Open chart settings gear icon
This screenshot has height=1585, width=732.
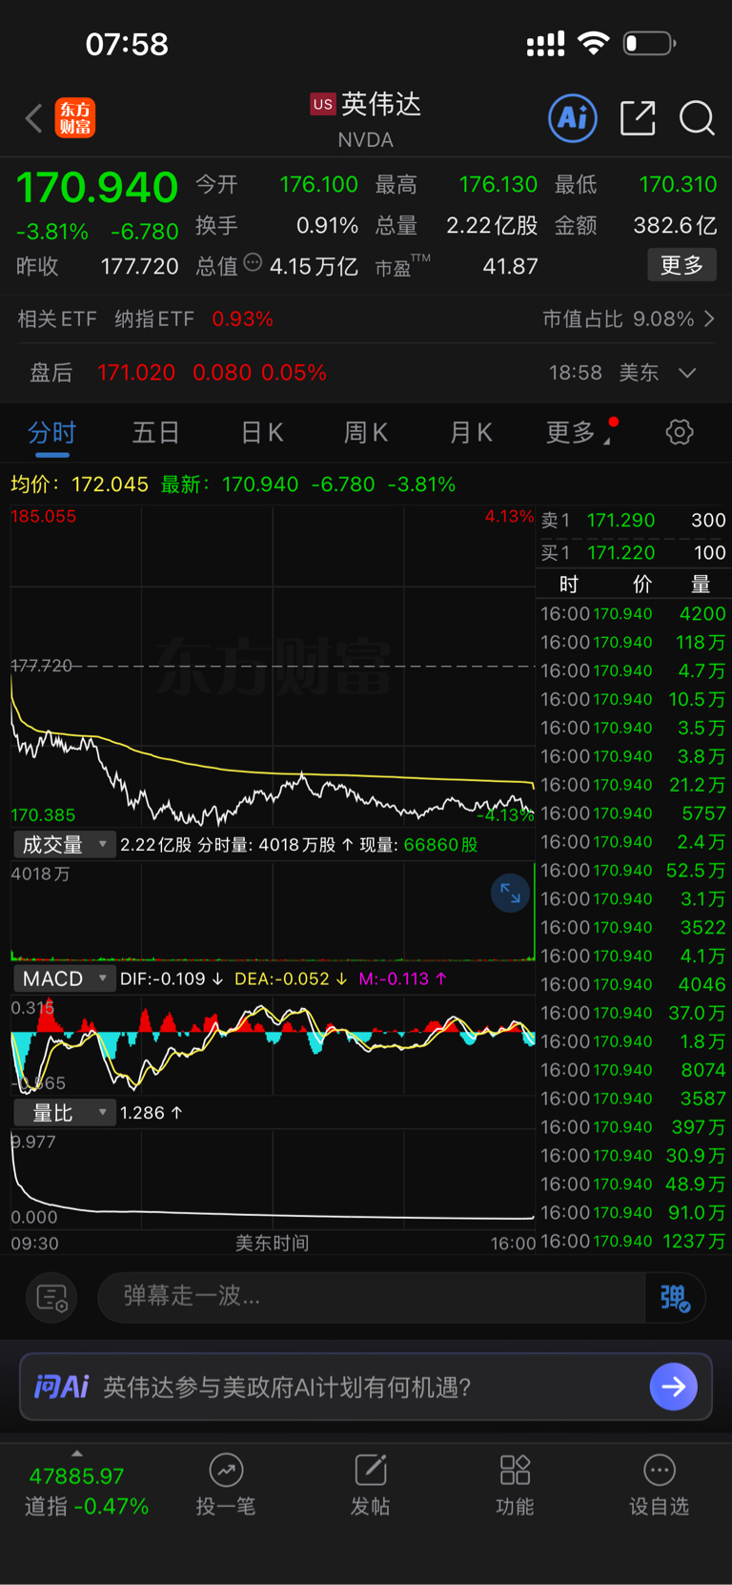680,432
